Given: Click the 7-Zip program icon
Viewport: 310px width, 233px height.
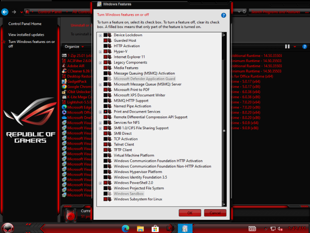Looking at the screenshot, I should (64, 56).
